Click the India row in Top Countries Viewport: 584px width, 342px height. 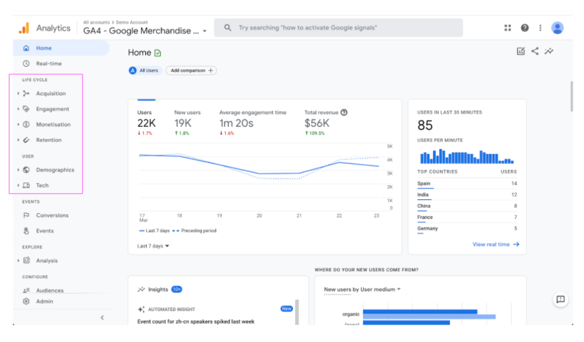coord(467,195)
